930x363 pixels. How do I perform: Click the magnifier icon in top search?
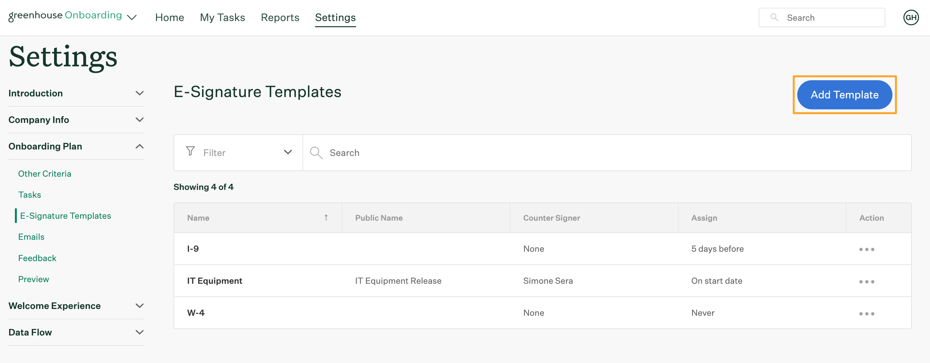pos(774,17)
